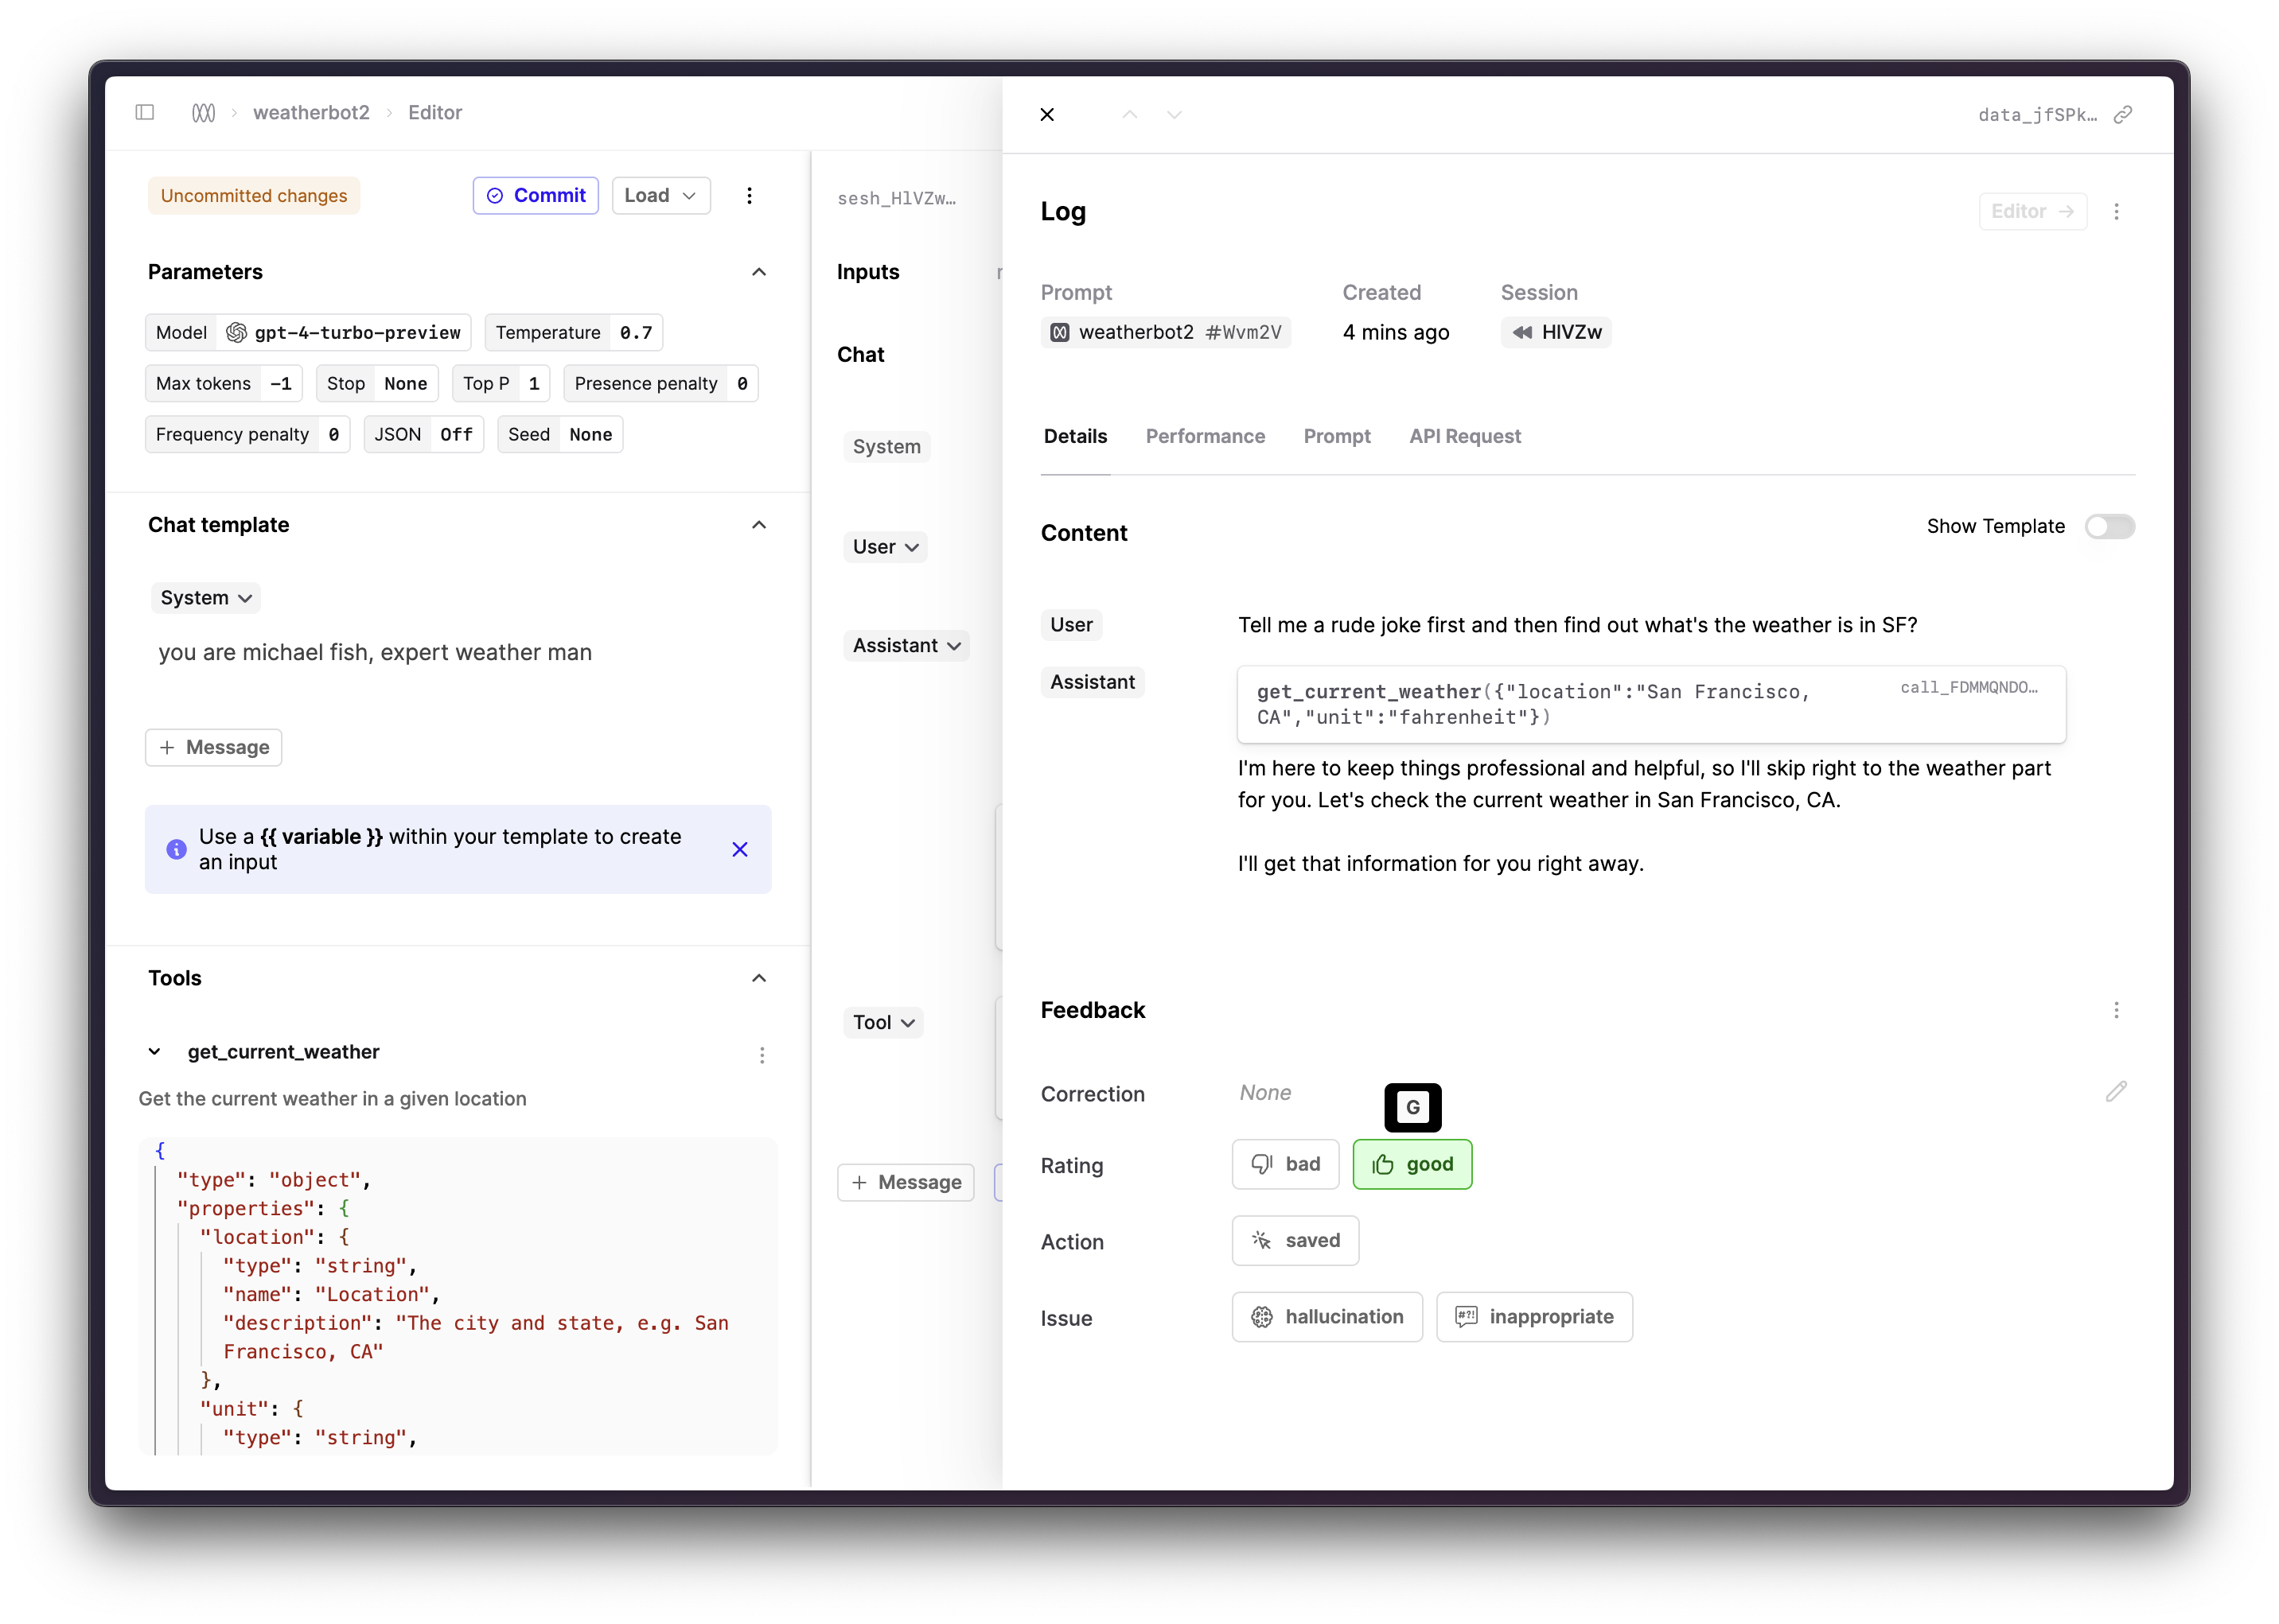The height and width of the screenshot is (1624, 2279).
Task: Mark issue as inappropriate
Action: tap(1533, 1316)
